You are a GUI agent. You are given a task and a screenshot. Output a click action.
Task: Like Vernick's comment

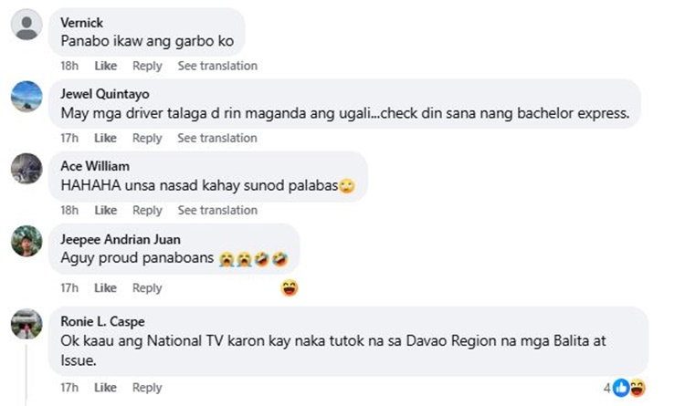(106, 66)
